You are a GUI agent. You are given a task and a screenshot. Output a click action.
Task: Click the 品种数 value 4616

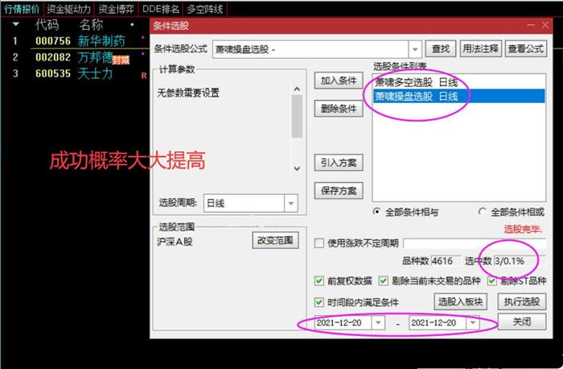pos(446,261)
